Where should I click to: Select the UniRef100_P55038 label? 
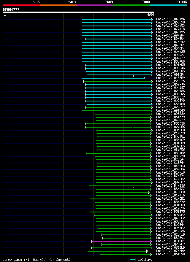pyautogui.click(x=170, y=124)
